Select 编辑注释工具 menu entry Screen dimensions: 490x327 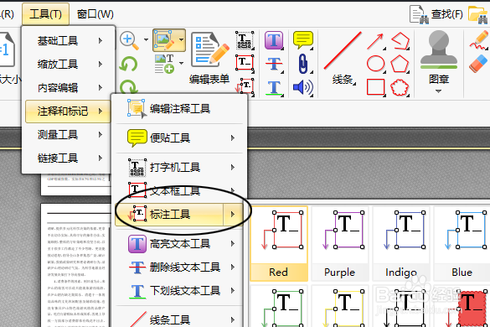click(180, 109)
